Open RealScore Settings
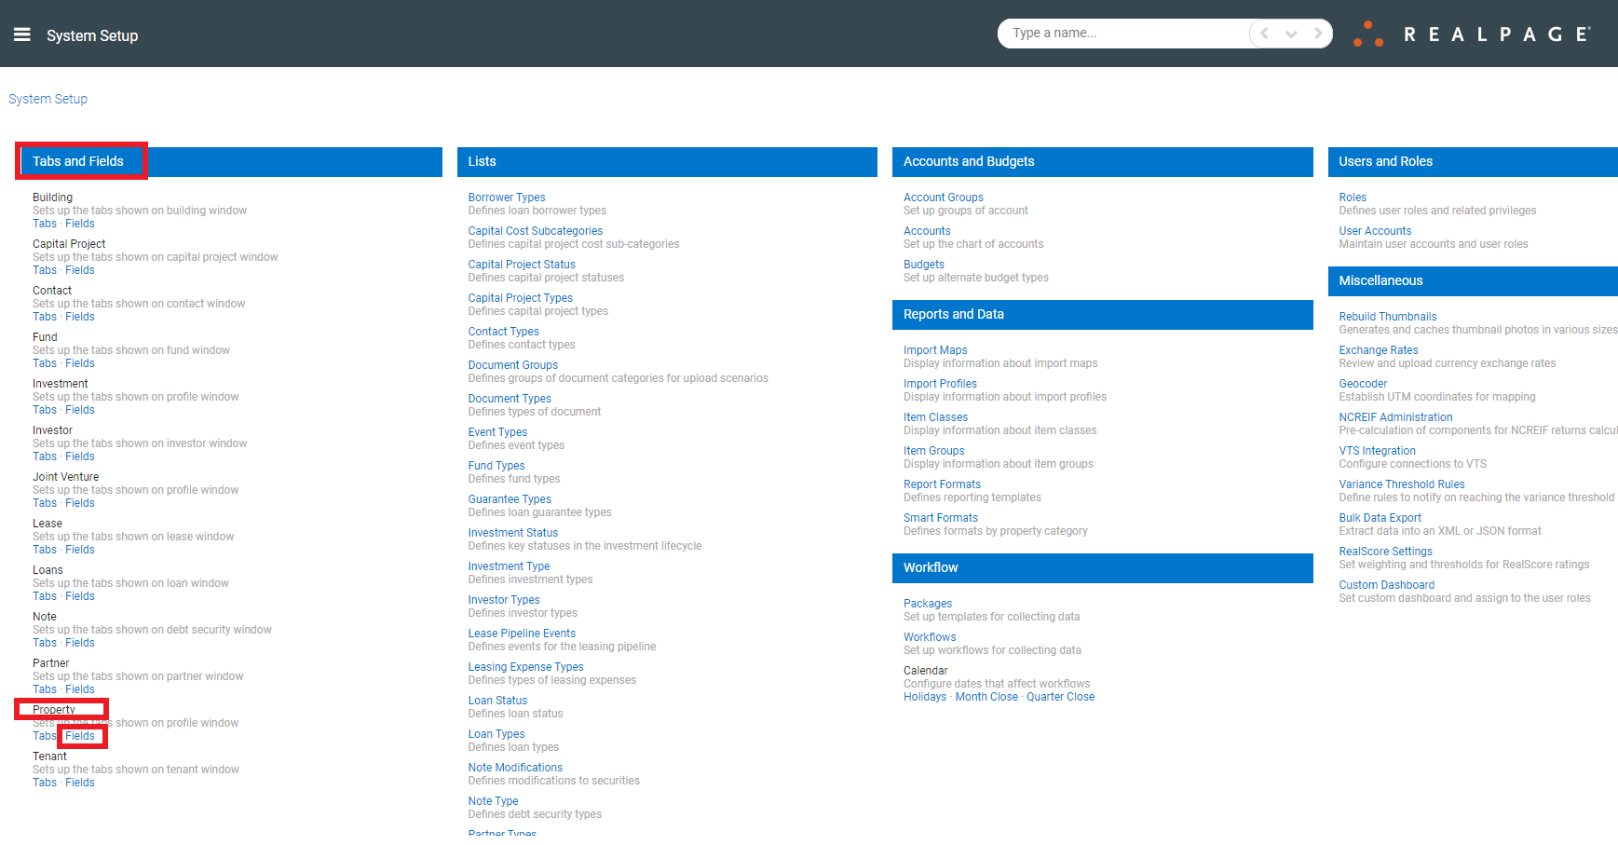 [1385, 551]
